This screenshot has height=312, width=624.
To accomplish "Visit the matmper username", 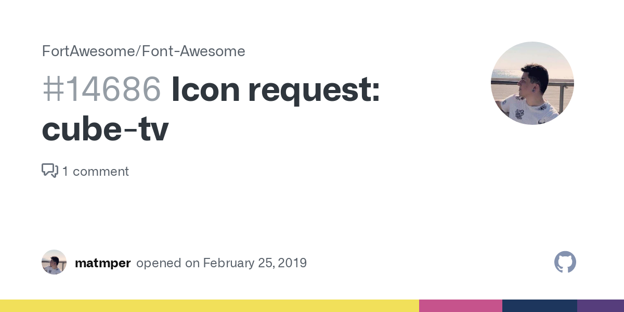I will point(102,263).
